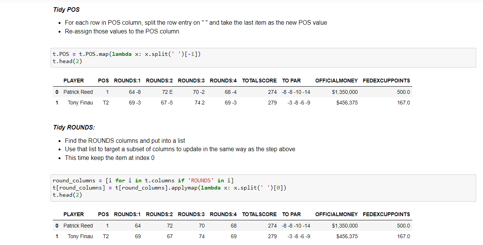Click the round_columns code cell

click(x=263, y=188)
